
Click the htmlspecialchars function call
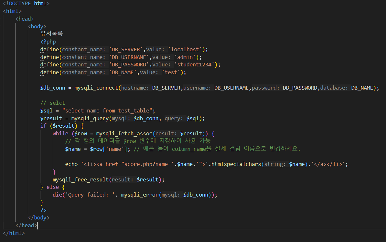click(236, 164)
